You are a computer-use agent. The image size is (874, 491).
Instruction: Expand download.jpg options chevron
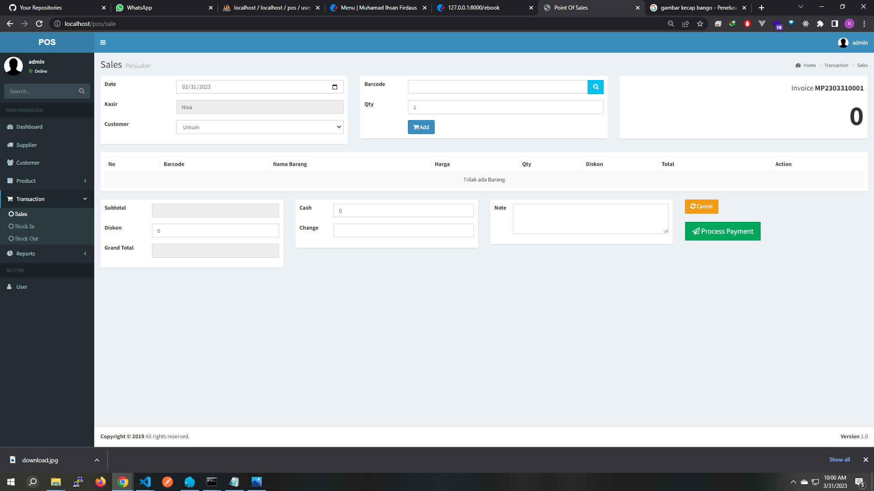pos(97,460)
